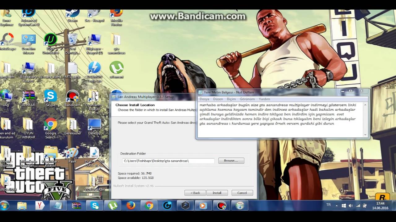Click Not Defteri scrollbar up arrow
Screen dimensions: 396x222
(x=365, y=105)
